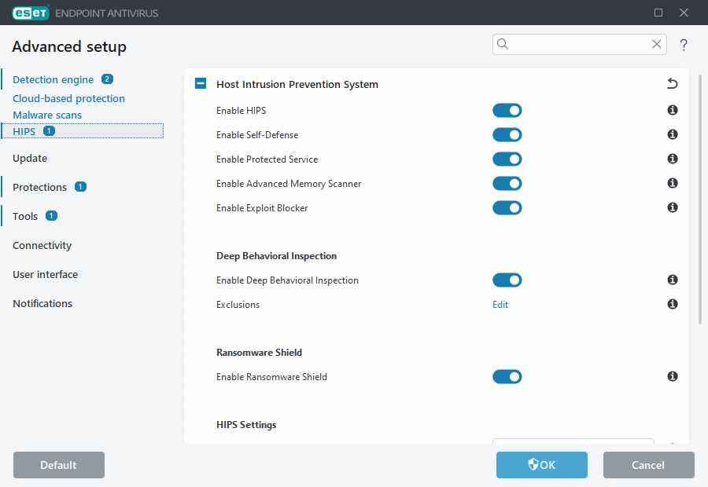Open the Protections settings section
Image resolution: width=708 pixels, height=487 pixels.
coord(39,187)
